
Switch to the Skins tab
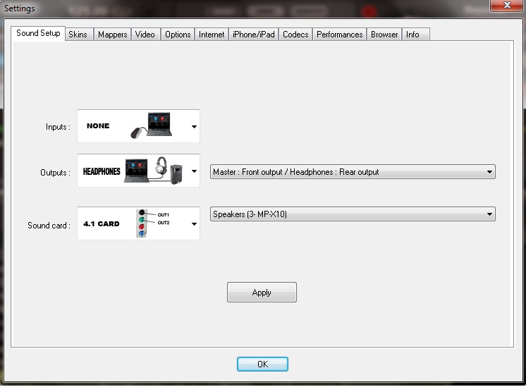point(78,35)
